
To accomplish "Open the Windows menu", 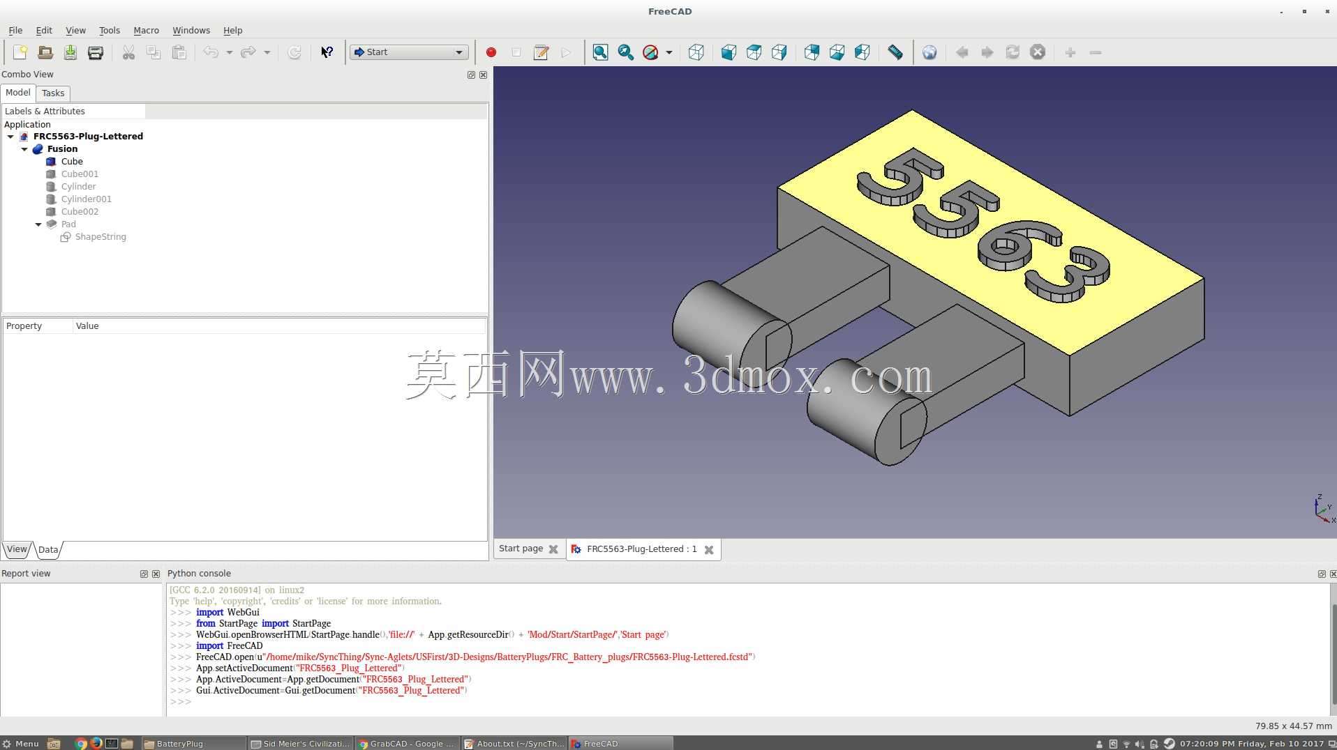I will (191, 31).
